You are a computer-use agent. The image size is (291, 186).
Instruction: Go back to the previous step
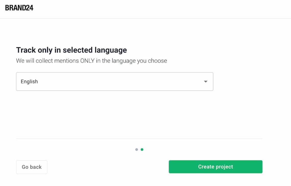32,167
